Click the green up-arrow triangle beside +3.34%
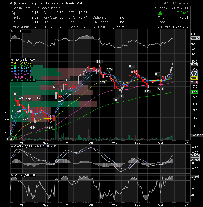This screenshot has width=203, height=207. tap(160, 13)
